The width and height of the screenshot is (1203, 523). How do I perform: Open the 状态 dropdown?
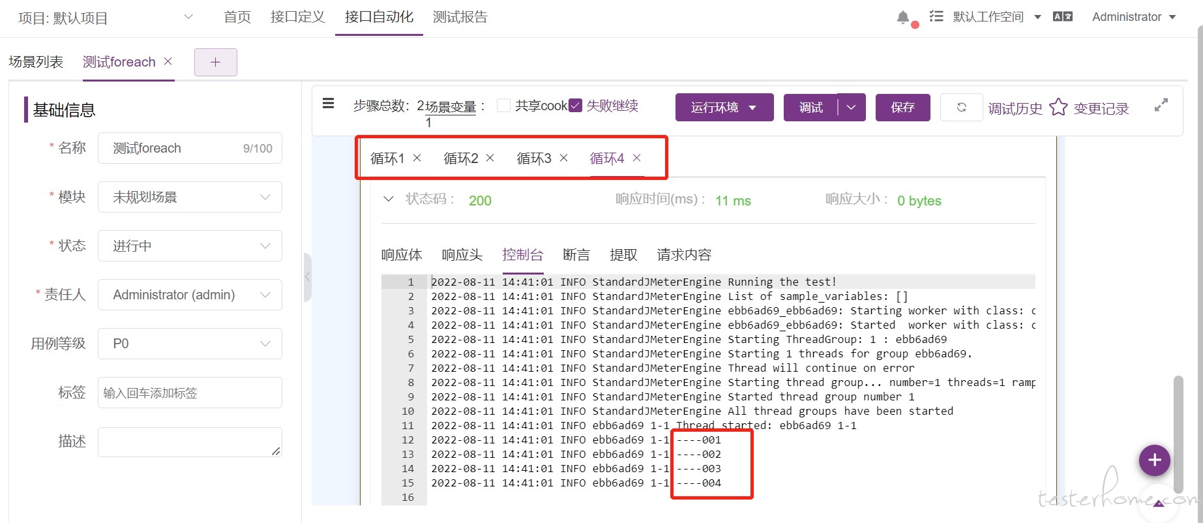tap(190, 246)
